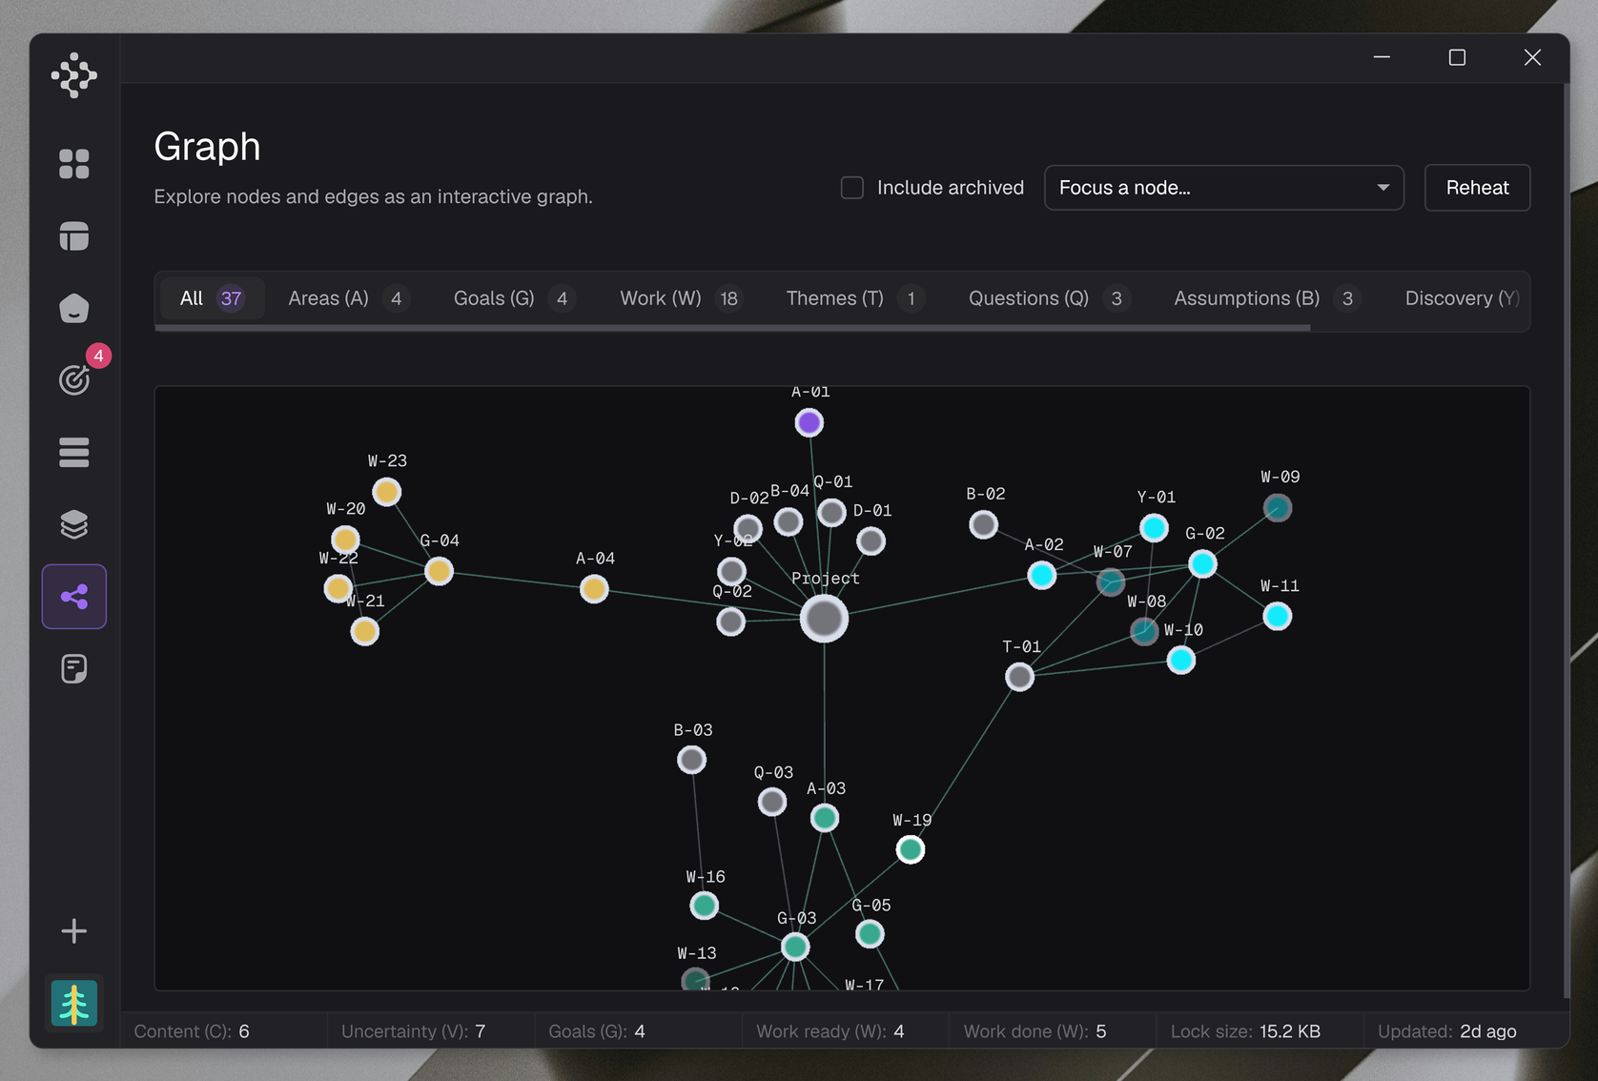1598x1081 pixels.
Task: Open the home hexagon icon in sidebar
Action: pos(73,308)
